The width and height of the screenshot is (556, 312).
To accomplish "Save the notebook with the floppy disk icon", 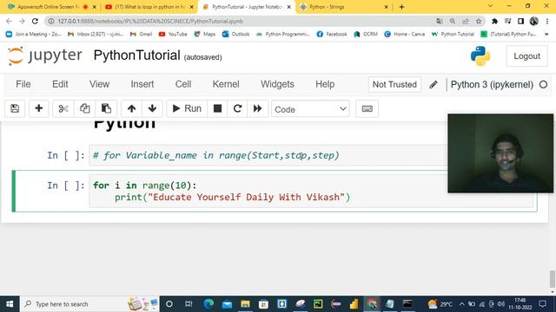I will pos(15,108).
